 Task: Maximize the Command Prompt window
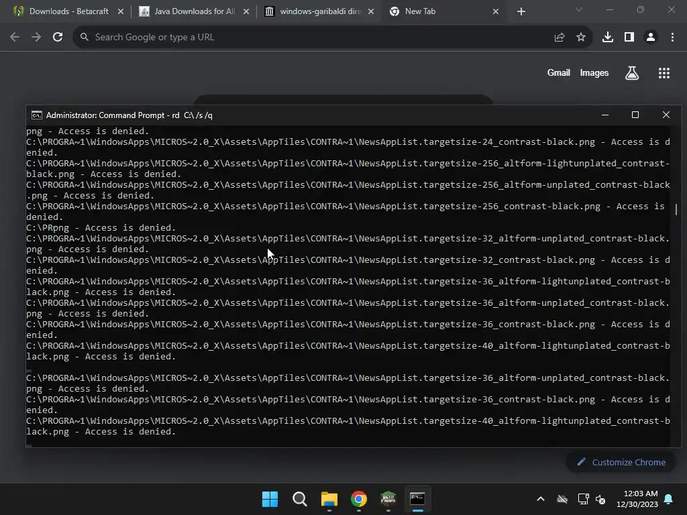635,115
